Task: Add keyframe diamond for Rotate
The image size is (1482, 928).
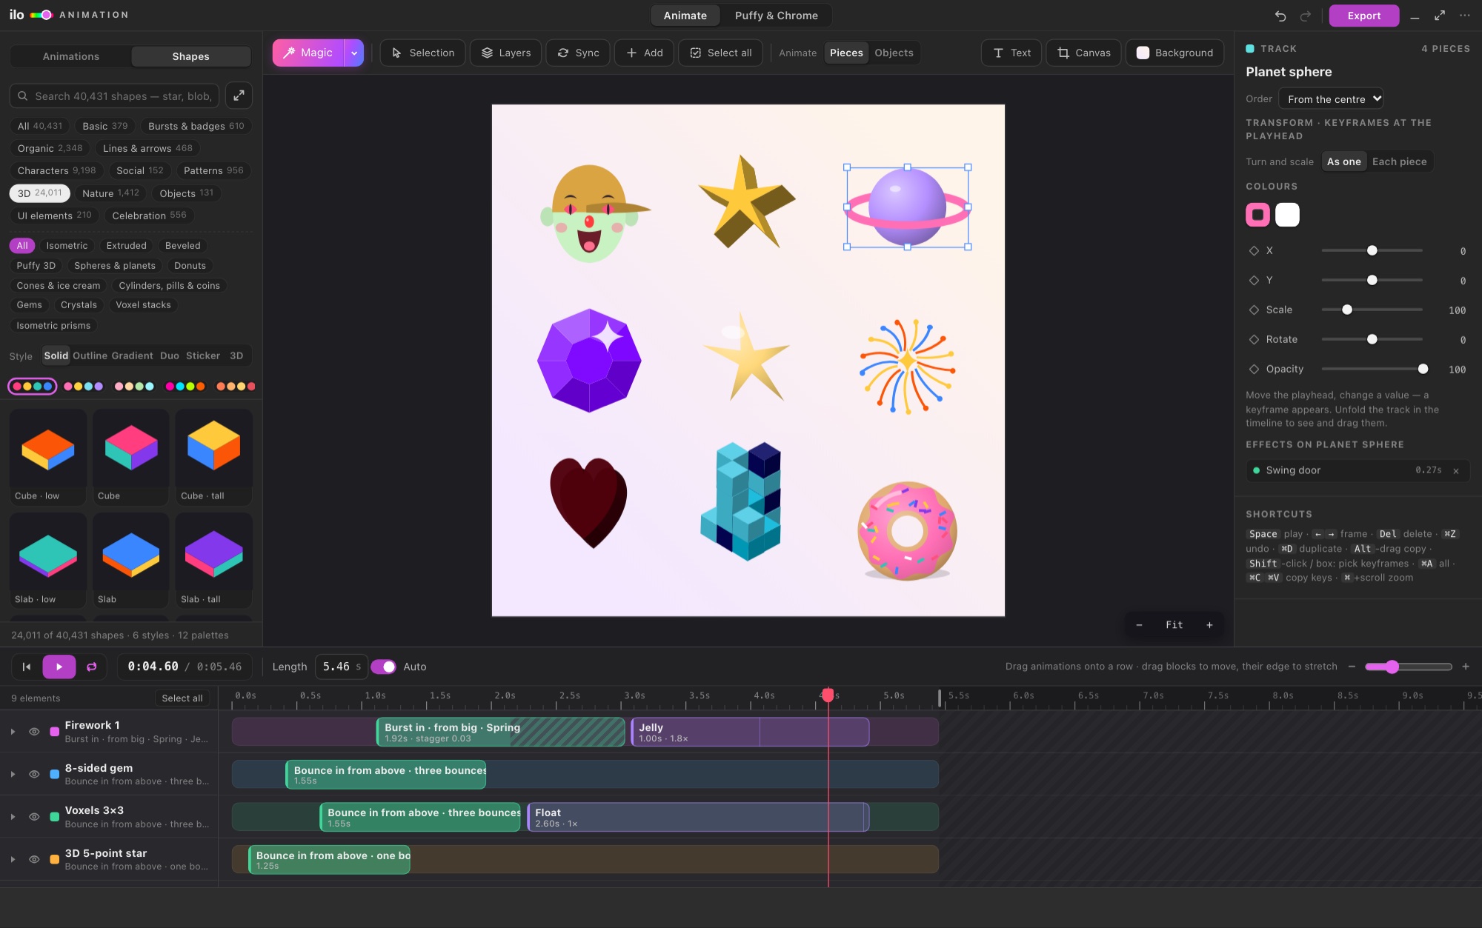Action: (1254, 340)
